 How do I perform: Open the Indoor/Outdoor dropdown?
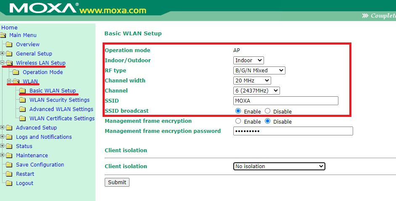pyautogui.click(x=248, y=61)
